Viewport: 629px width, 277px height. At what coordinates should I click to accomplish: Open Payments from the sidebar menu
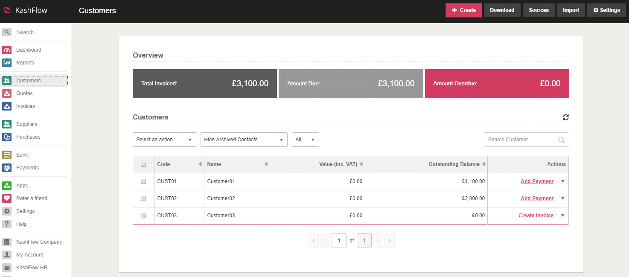pos(27,168)
